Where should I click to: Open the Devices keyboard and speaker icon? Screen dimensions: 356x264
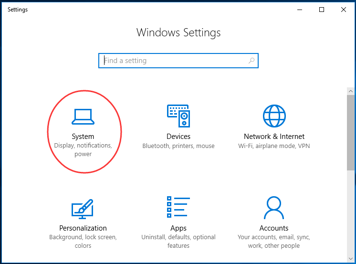[x=178, y=116]
